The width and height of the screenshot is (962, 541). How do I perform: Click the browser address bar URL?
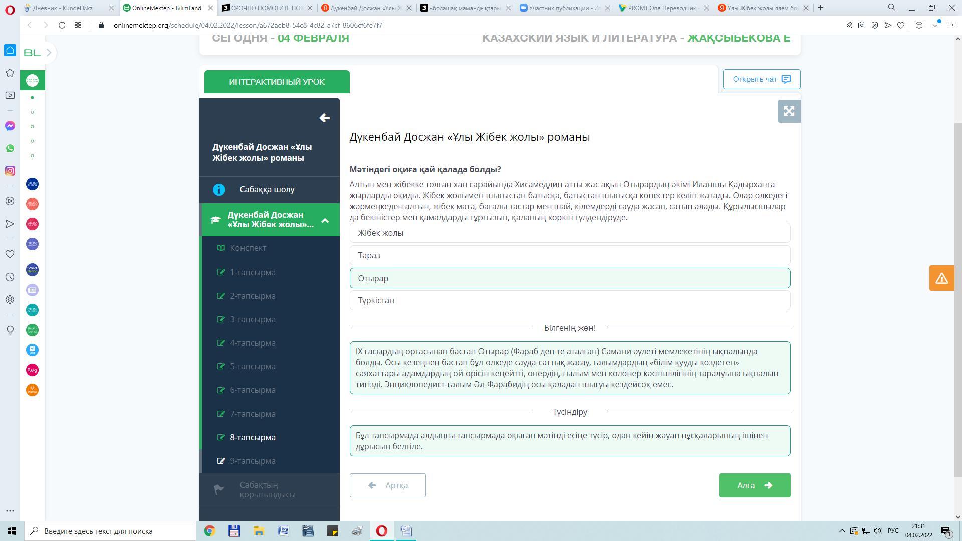click(x=248, y=25)
